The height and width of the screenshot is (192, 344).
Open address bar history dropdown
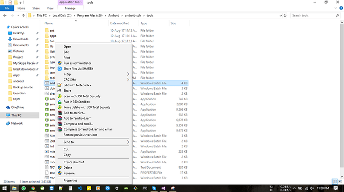[281, 15]
